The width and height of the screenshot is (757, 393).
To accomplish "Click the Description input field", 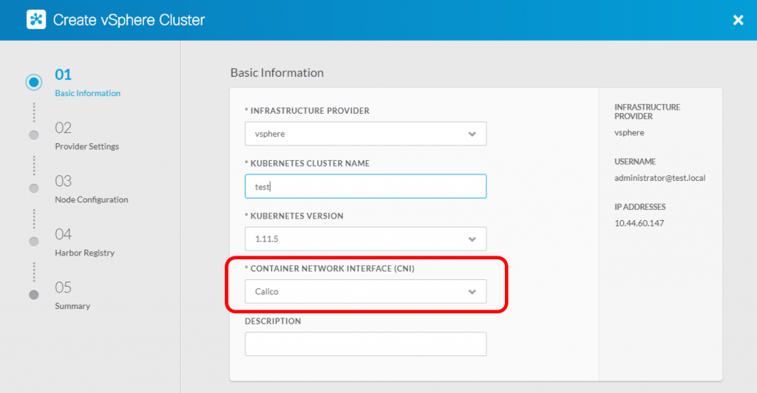I will click(x=365, y=344).
